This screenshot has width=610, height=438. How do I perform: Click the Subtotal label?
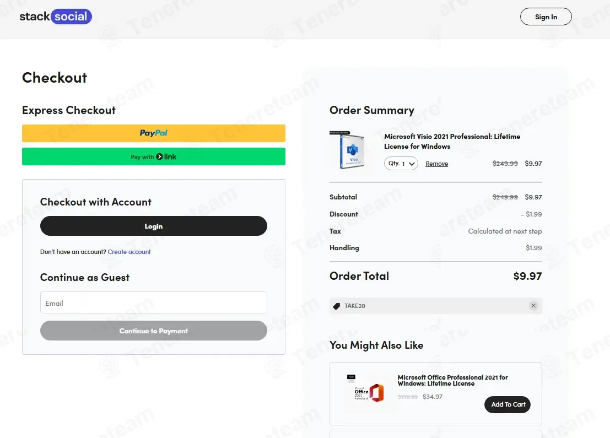click(x=343, y=197)
